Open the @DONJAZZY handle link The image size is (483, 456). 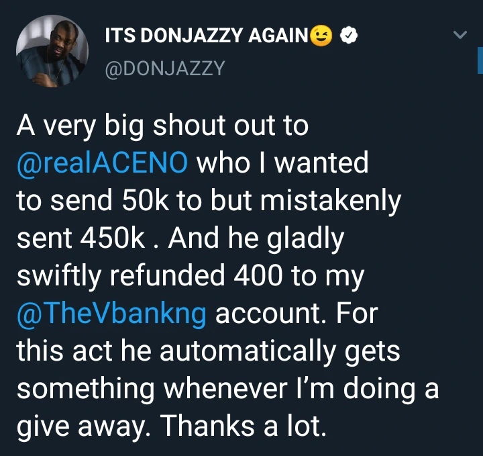(x=164, y=67)
